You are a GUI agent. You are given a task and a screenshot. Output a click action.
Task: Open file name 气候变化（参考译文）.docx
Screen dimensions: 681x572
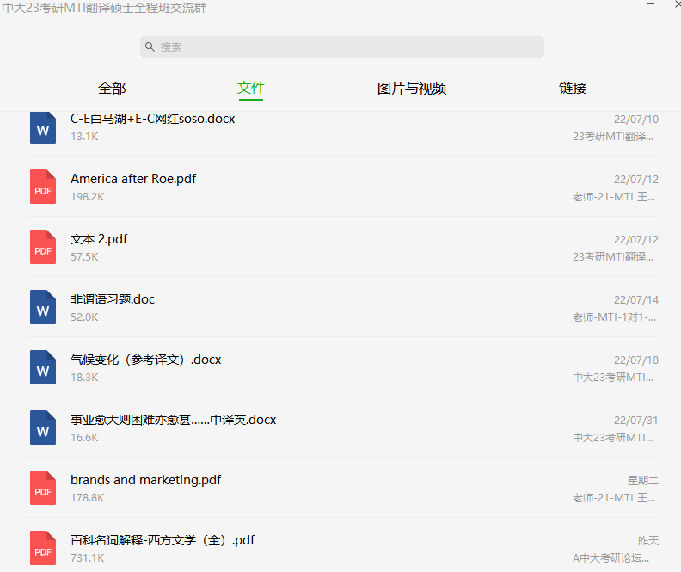click(x=146, y=360)
